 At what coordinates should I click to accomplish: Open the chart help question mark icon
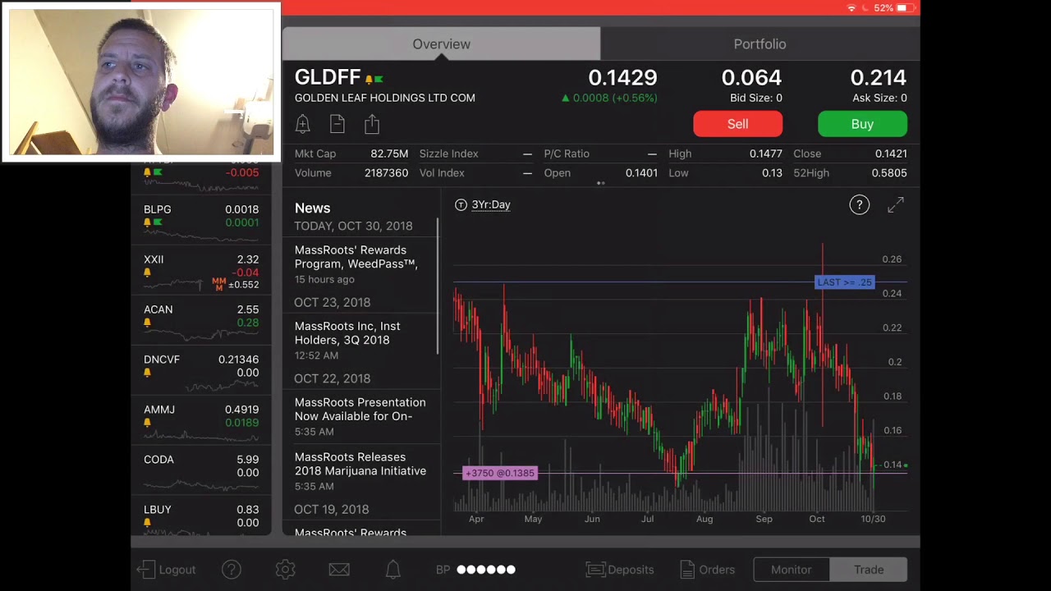[x=859, y=205]
